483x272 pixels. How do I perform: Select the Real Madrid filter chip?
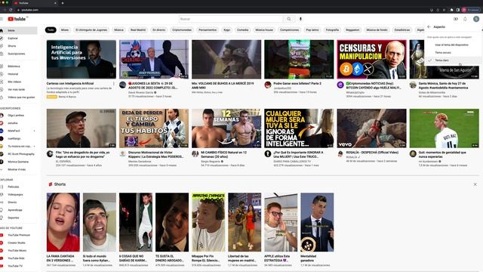click(x=138, y=30)
